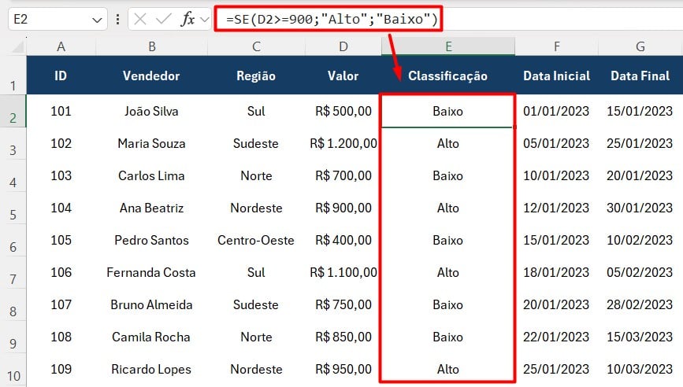Open the Name Box dropdown arrow
Screen dimensions: 683x387
pos(97,20)
